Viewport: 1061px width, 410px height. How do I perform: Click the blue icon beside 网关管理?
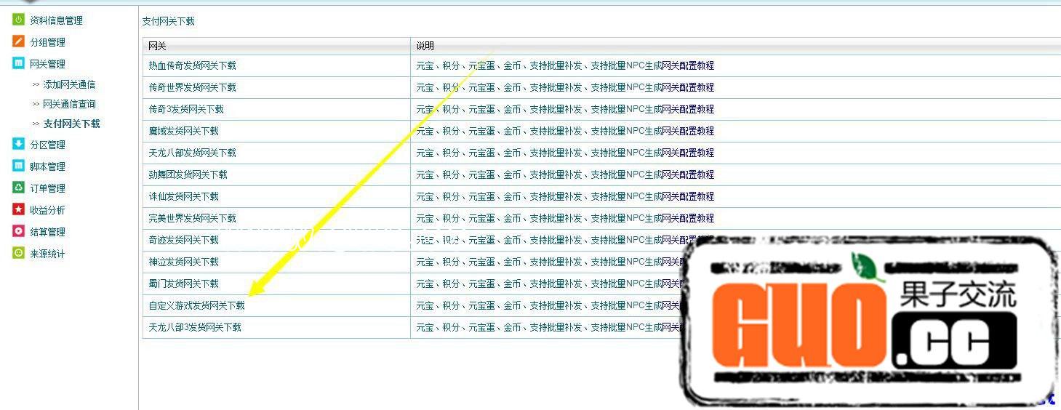(x=18, y=63)
